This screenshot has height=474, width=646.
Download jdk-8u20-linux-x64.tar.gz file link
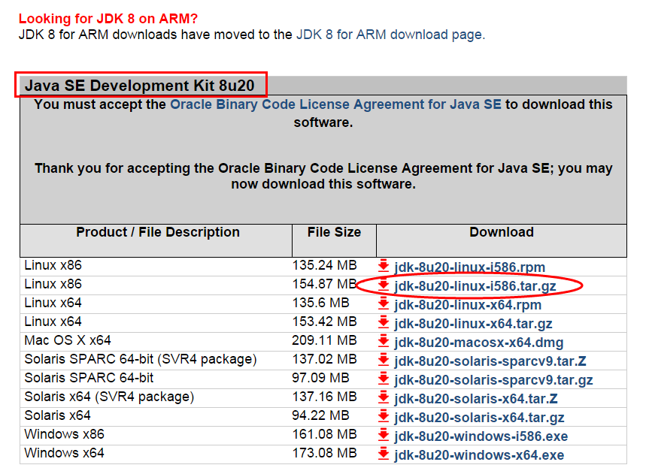coord(473,325)
